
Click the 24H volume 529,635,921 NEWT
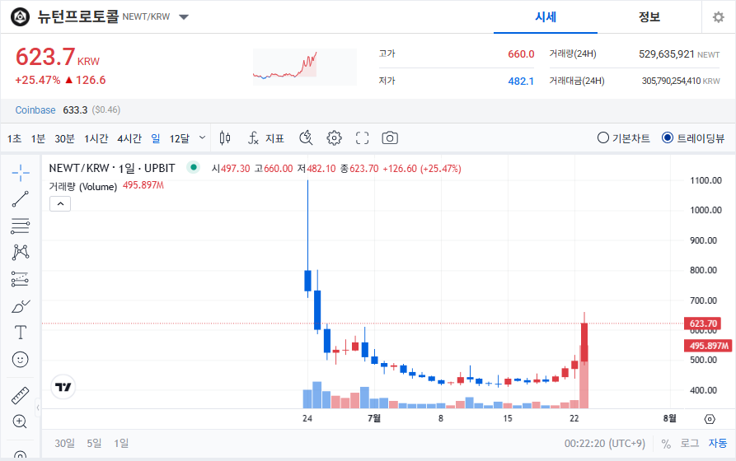tap(679, 54)
